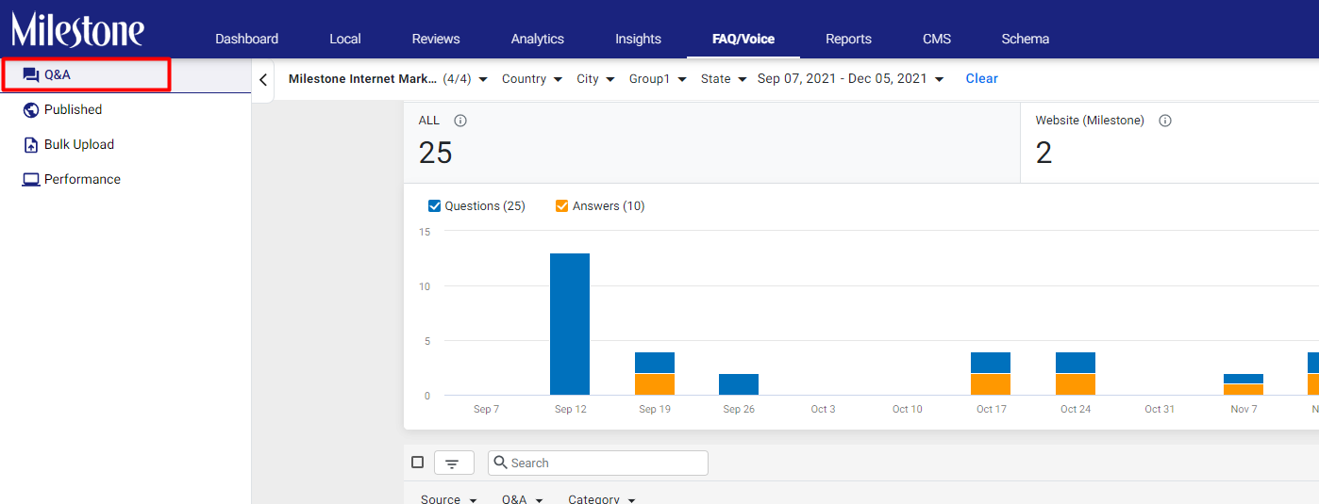
Task: Open the filter options icon button
Action: [x=453, y=463]
